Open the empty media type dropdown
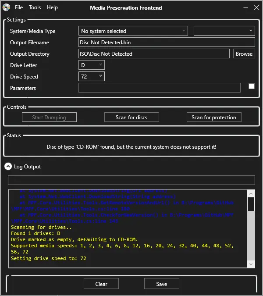 (224, 31)
